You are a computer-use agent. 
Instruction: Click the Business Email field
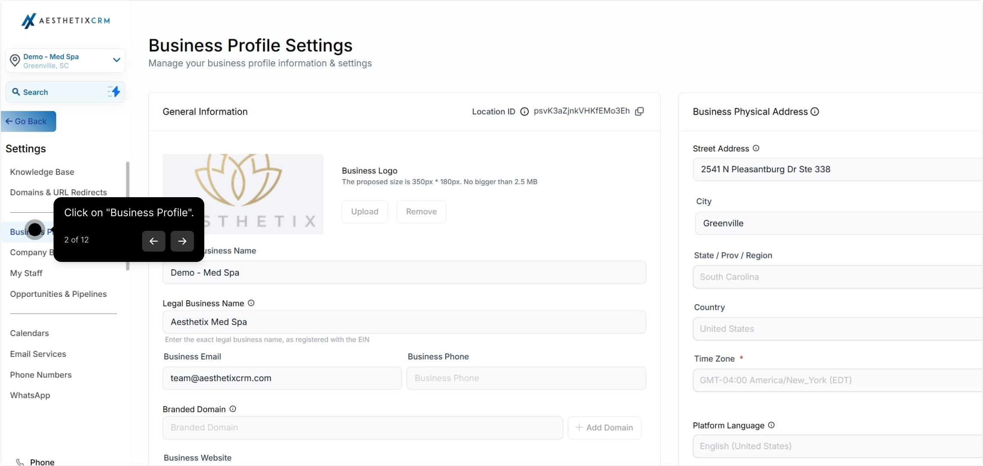[282, 378]
